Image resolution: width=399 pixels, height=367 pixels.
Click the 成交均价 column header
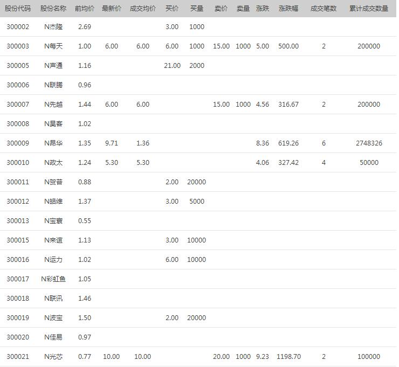pyautogui.click(x=143, y=9)
